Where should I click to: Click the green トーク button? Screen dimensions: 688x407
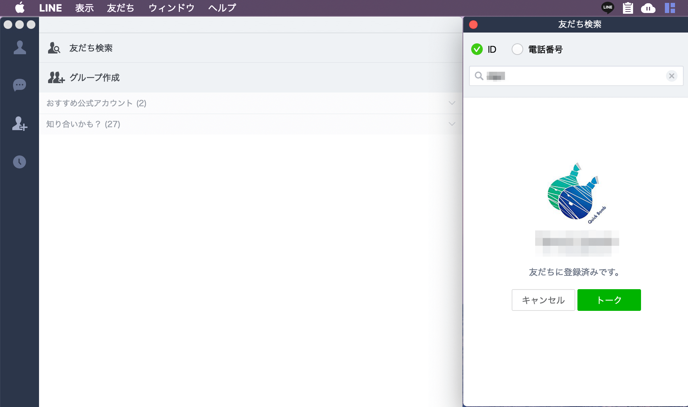[x=609, y=300]
